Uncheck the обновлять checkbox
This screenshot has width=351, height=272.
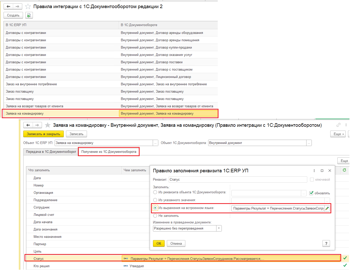point(311,193)
